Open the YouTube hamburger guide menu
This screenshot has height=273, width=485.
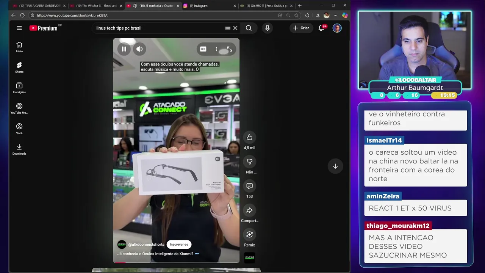pyautogui.click(x=19, y=28)
